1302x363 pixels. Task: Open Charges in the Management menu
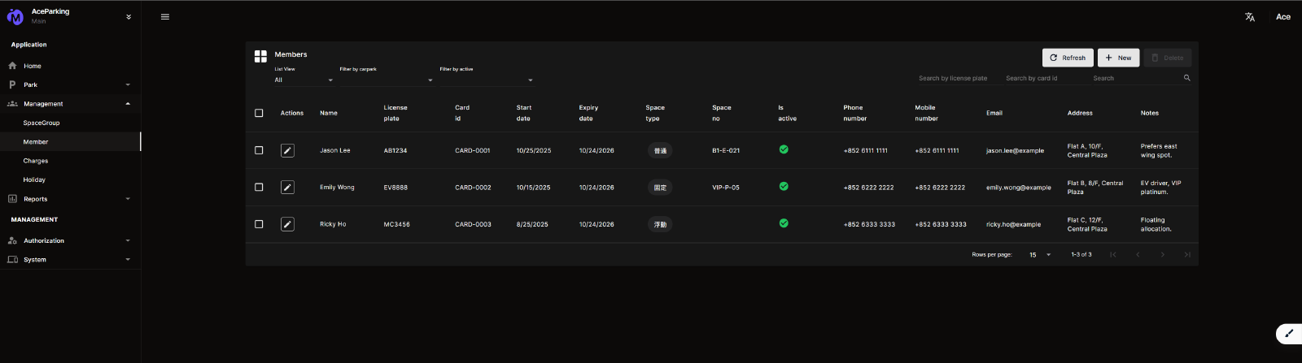pos(36,161)
